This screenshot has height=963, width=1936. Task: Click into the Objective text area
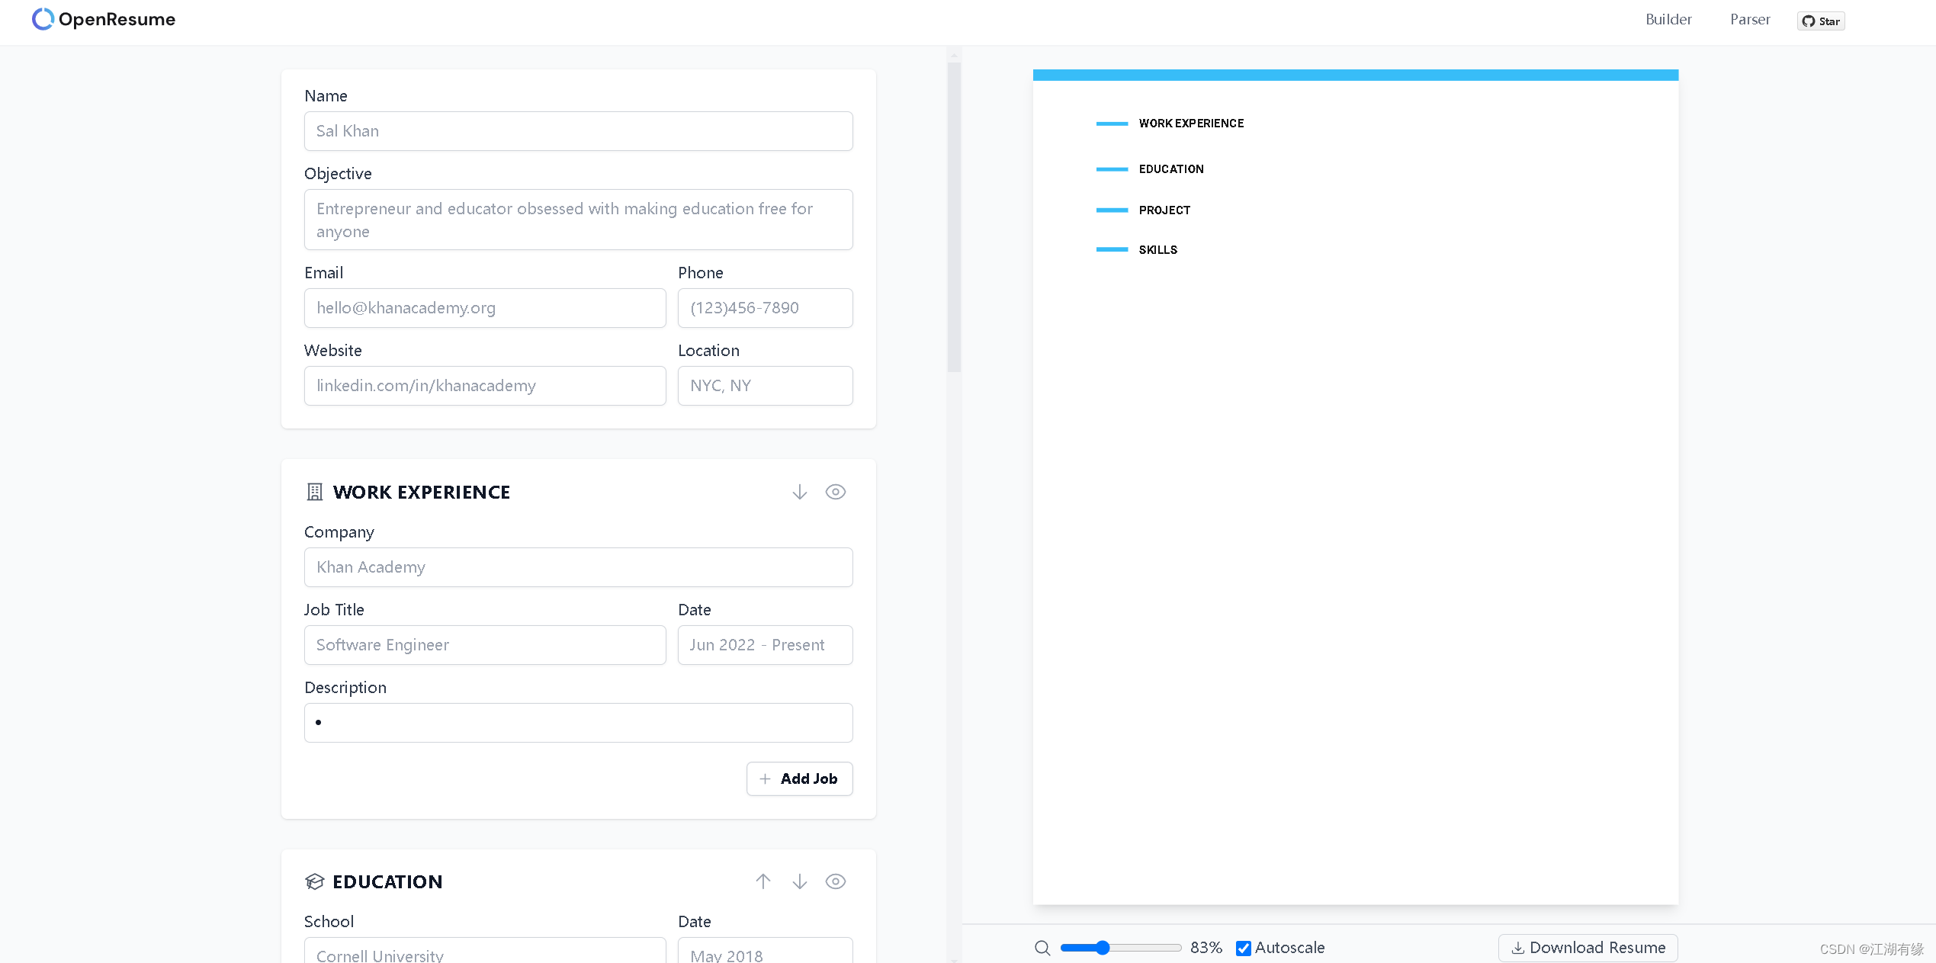[578, 220]
